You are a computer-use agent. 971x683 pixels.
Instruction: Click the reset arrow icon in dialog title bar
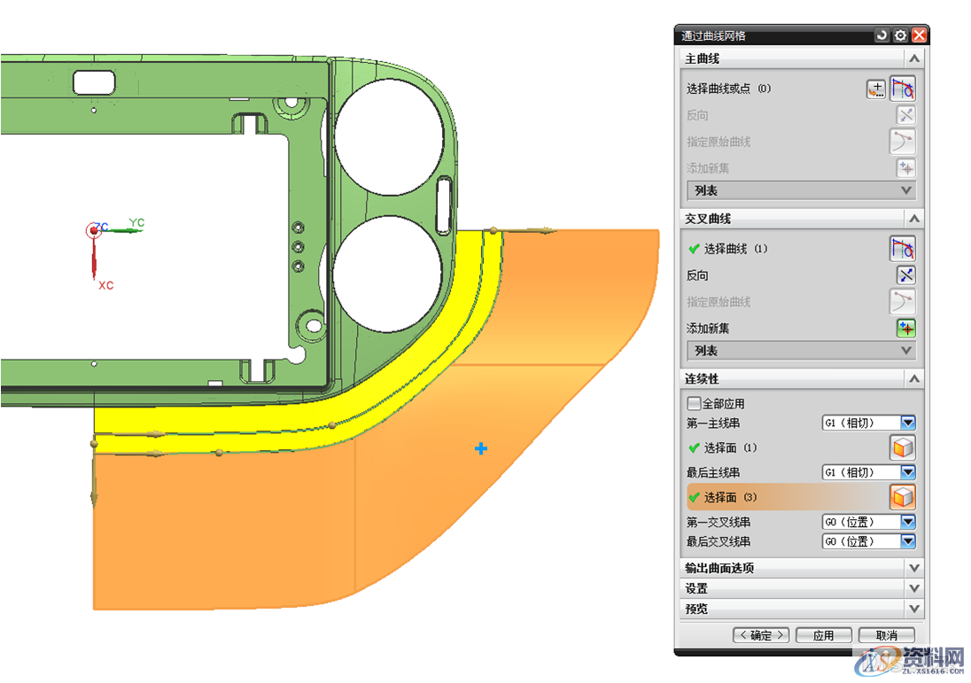tap(882, 35)
